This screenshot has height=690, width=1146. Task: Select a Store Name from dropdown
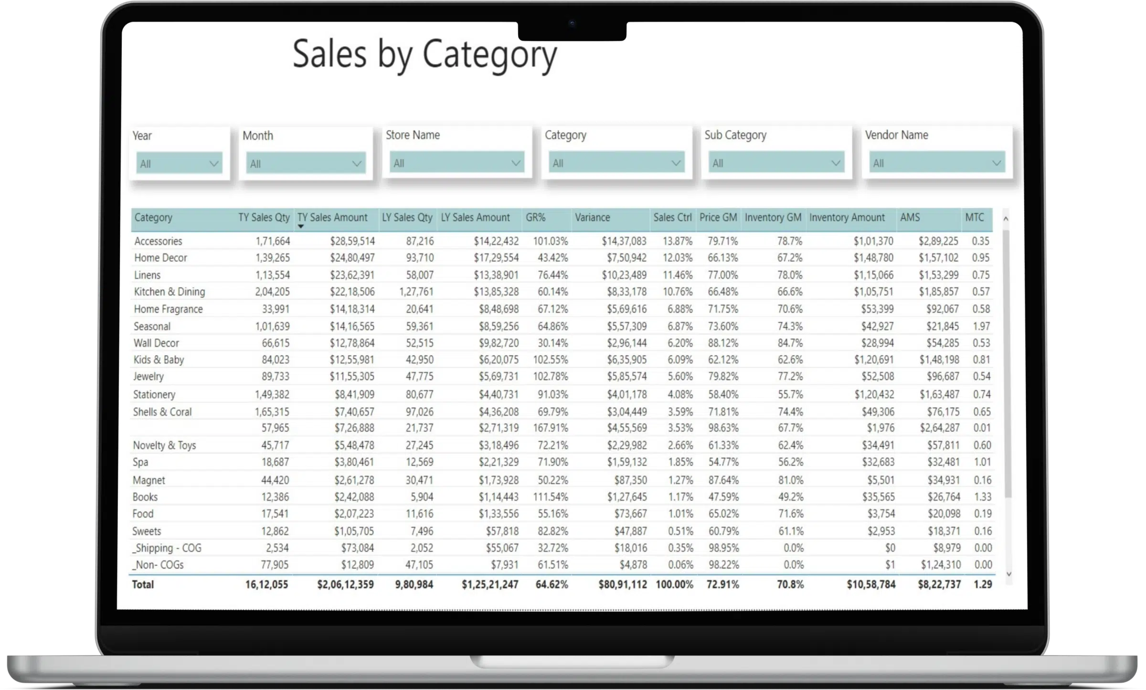click(454, 163)
